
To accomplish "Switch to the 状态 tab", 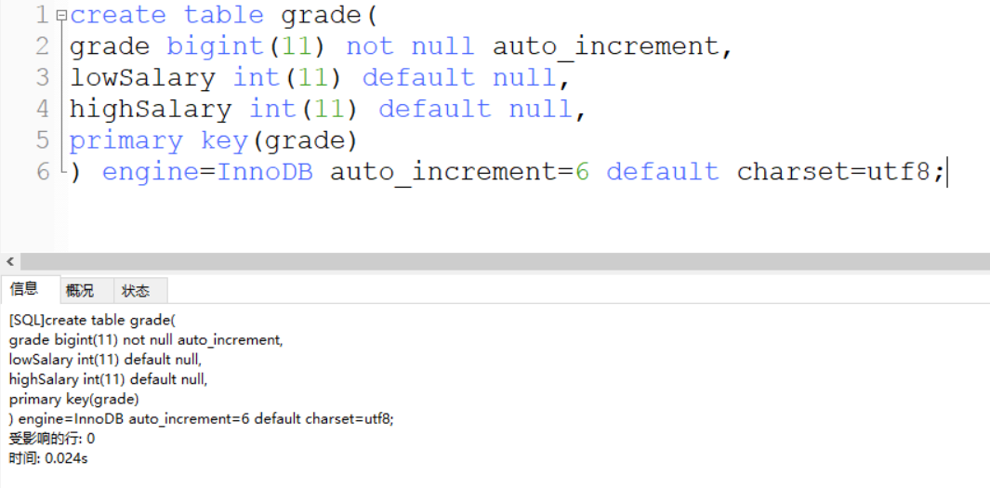I will (136, 290).
